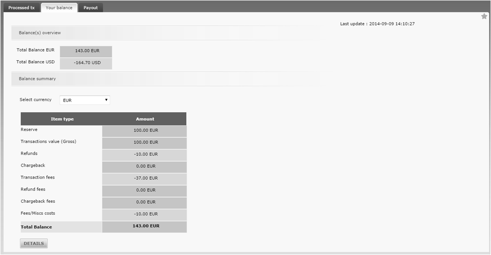Viewport: 491px width, 255px height.
Task: Click the Balance summary section header
Action: pos(37,79)
